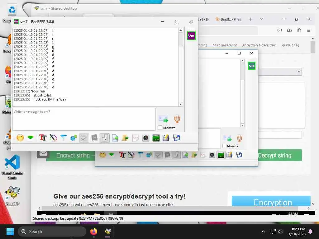The image size is (319, 239).
Task: Open account icon in remote browser toolbar
Action: [289, 30]
